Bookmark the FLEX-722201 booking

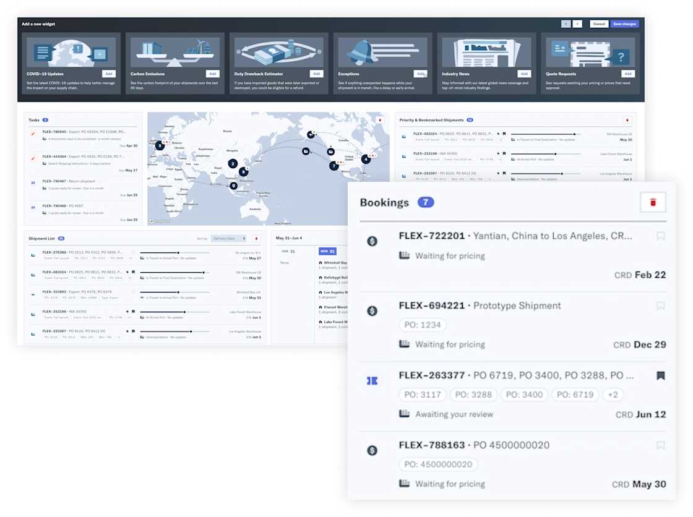[660, 237]
